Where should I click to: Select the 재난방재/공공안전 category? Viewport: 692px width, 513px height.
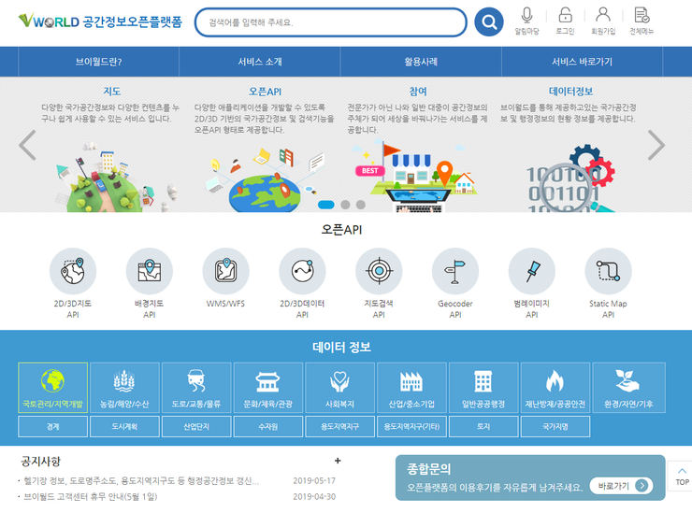tap(555, 388)
